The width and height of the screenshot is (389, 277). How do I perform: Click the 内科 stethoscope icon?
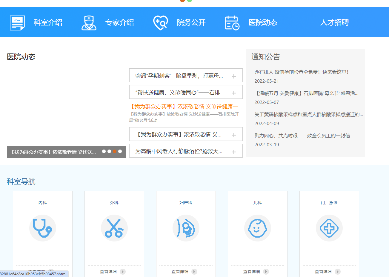[x=43, y=228]
